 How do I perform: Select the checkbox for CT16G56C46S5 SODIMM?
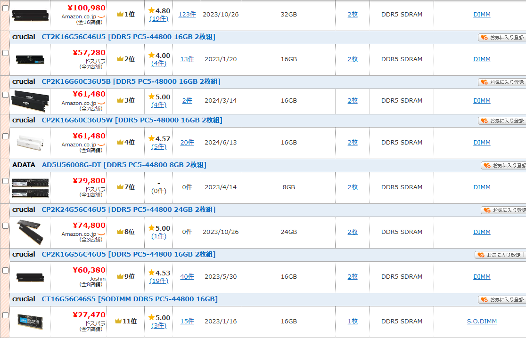pos(6,315)
